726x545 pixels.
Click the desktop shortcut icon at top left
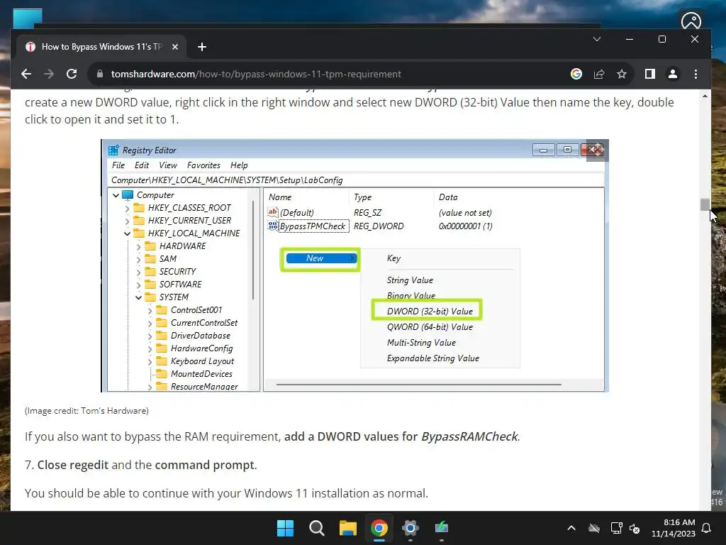[28, 19]
